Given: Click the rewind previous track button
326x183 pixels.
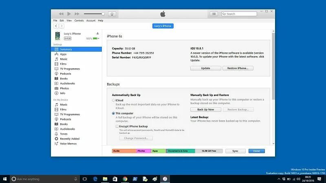Looking at the screenshot, I should [61, 14].
